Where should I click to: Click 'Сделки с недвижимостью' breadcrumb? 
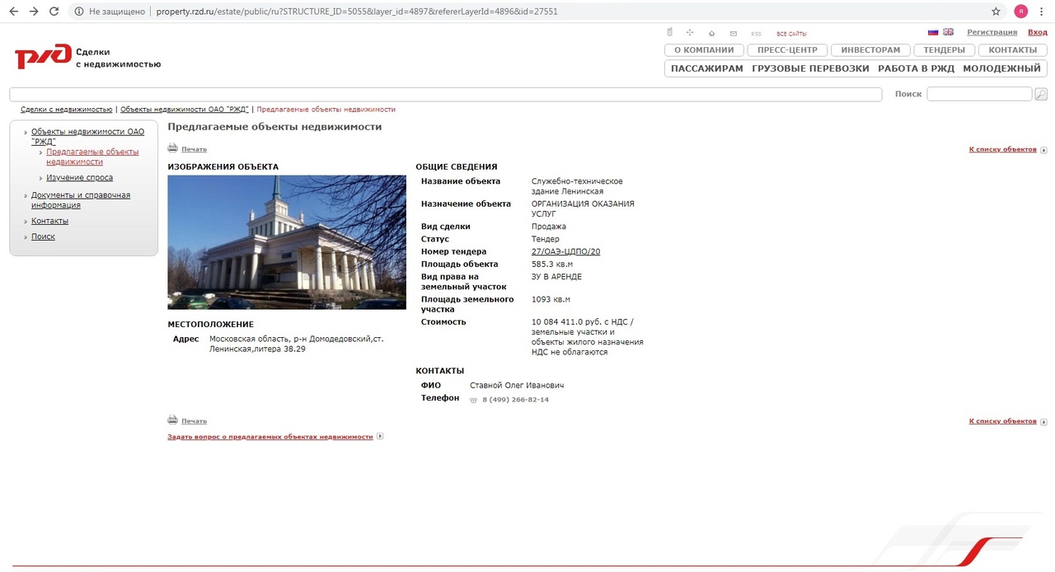[66, 109]
